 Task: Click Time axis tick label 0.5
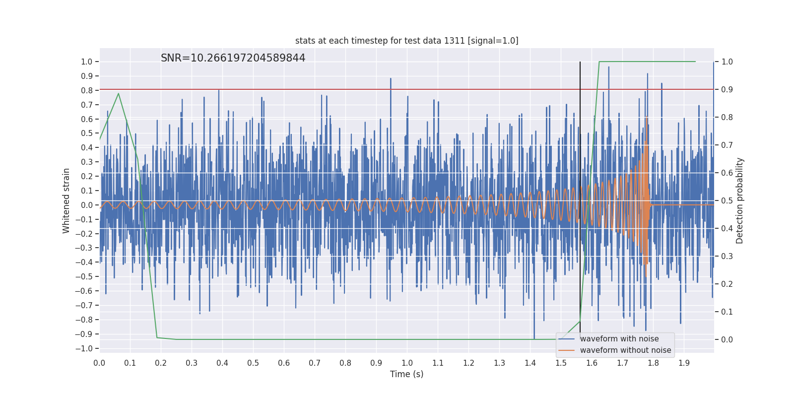253,363
